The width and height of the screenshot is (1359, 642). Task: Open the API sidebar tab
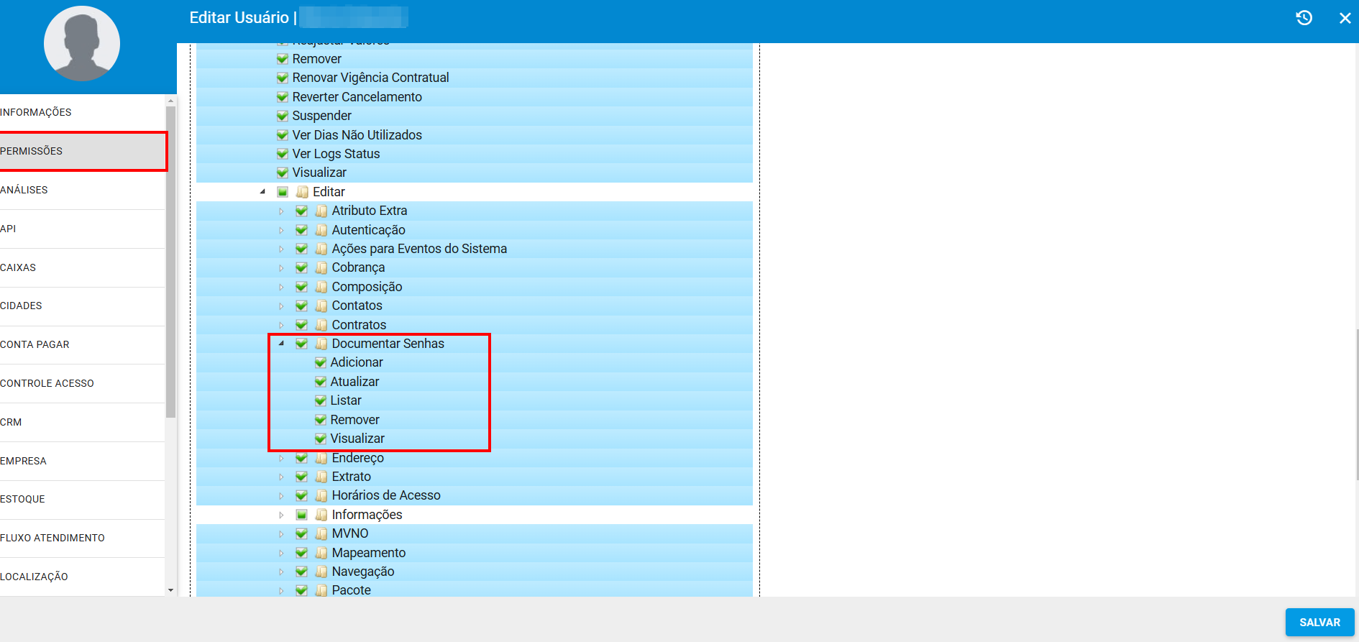[82, 229]
